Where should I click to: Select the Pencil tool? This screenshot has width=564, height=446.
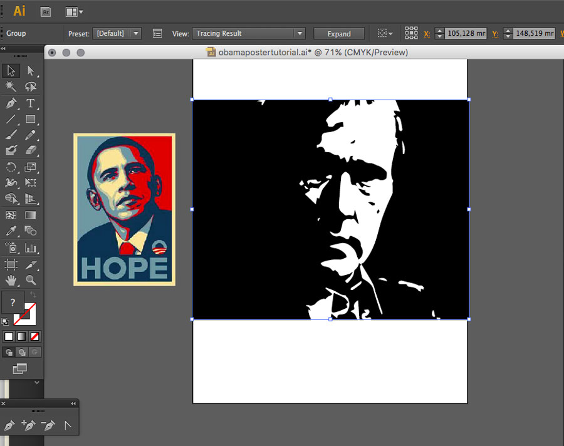click(31, 135)
